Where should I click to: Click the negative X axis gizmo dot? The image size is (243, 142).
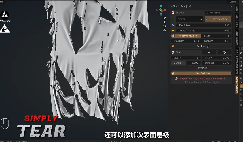pos(157,11)
